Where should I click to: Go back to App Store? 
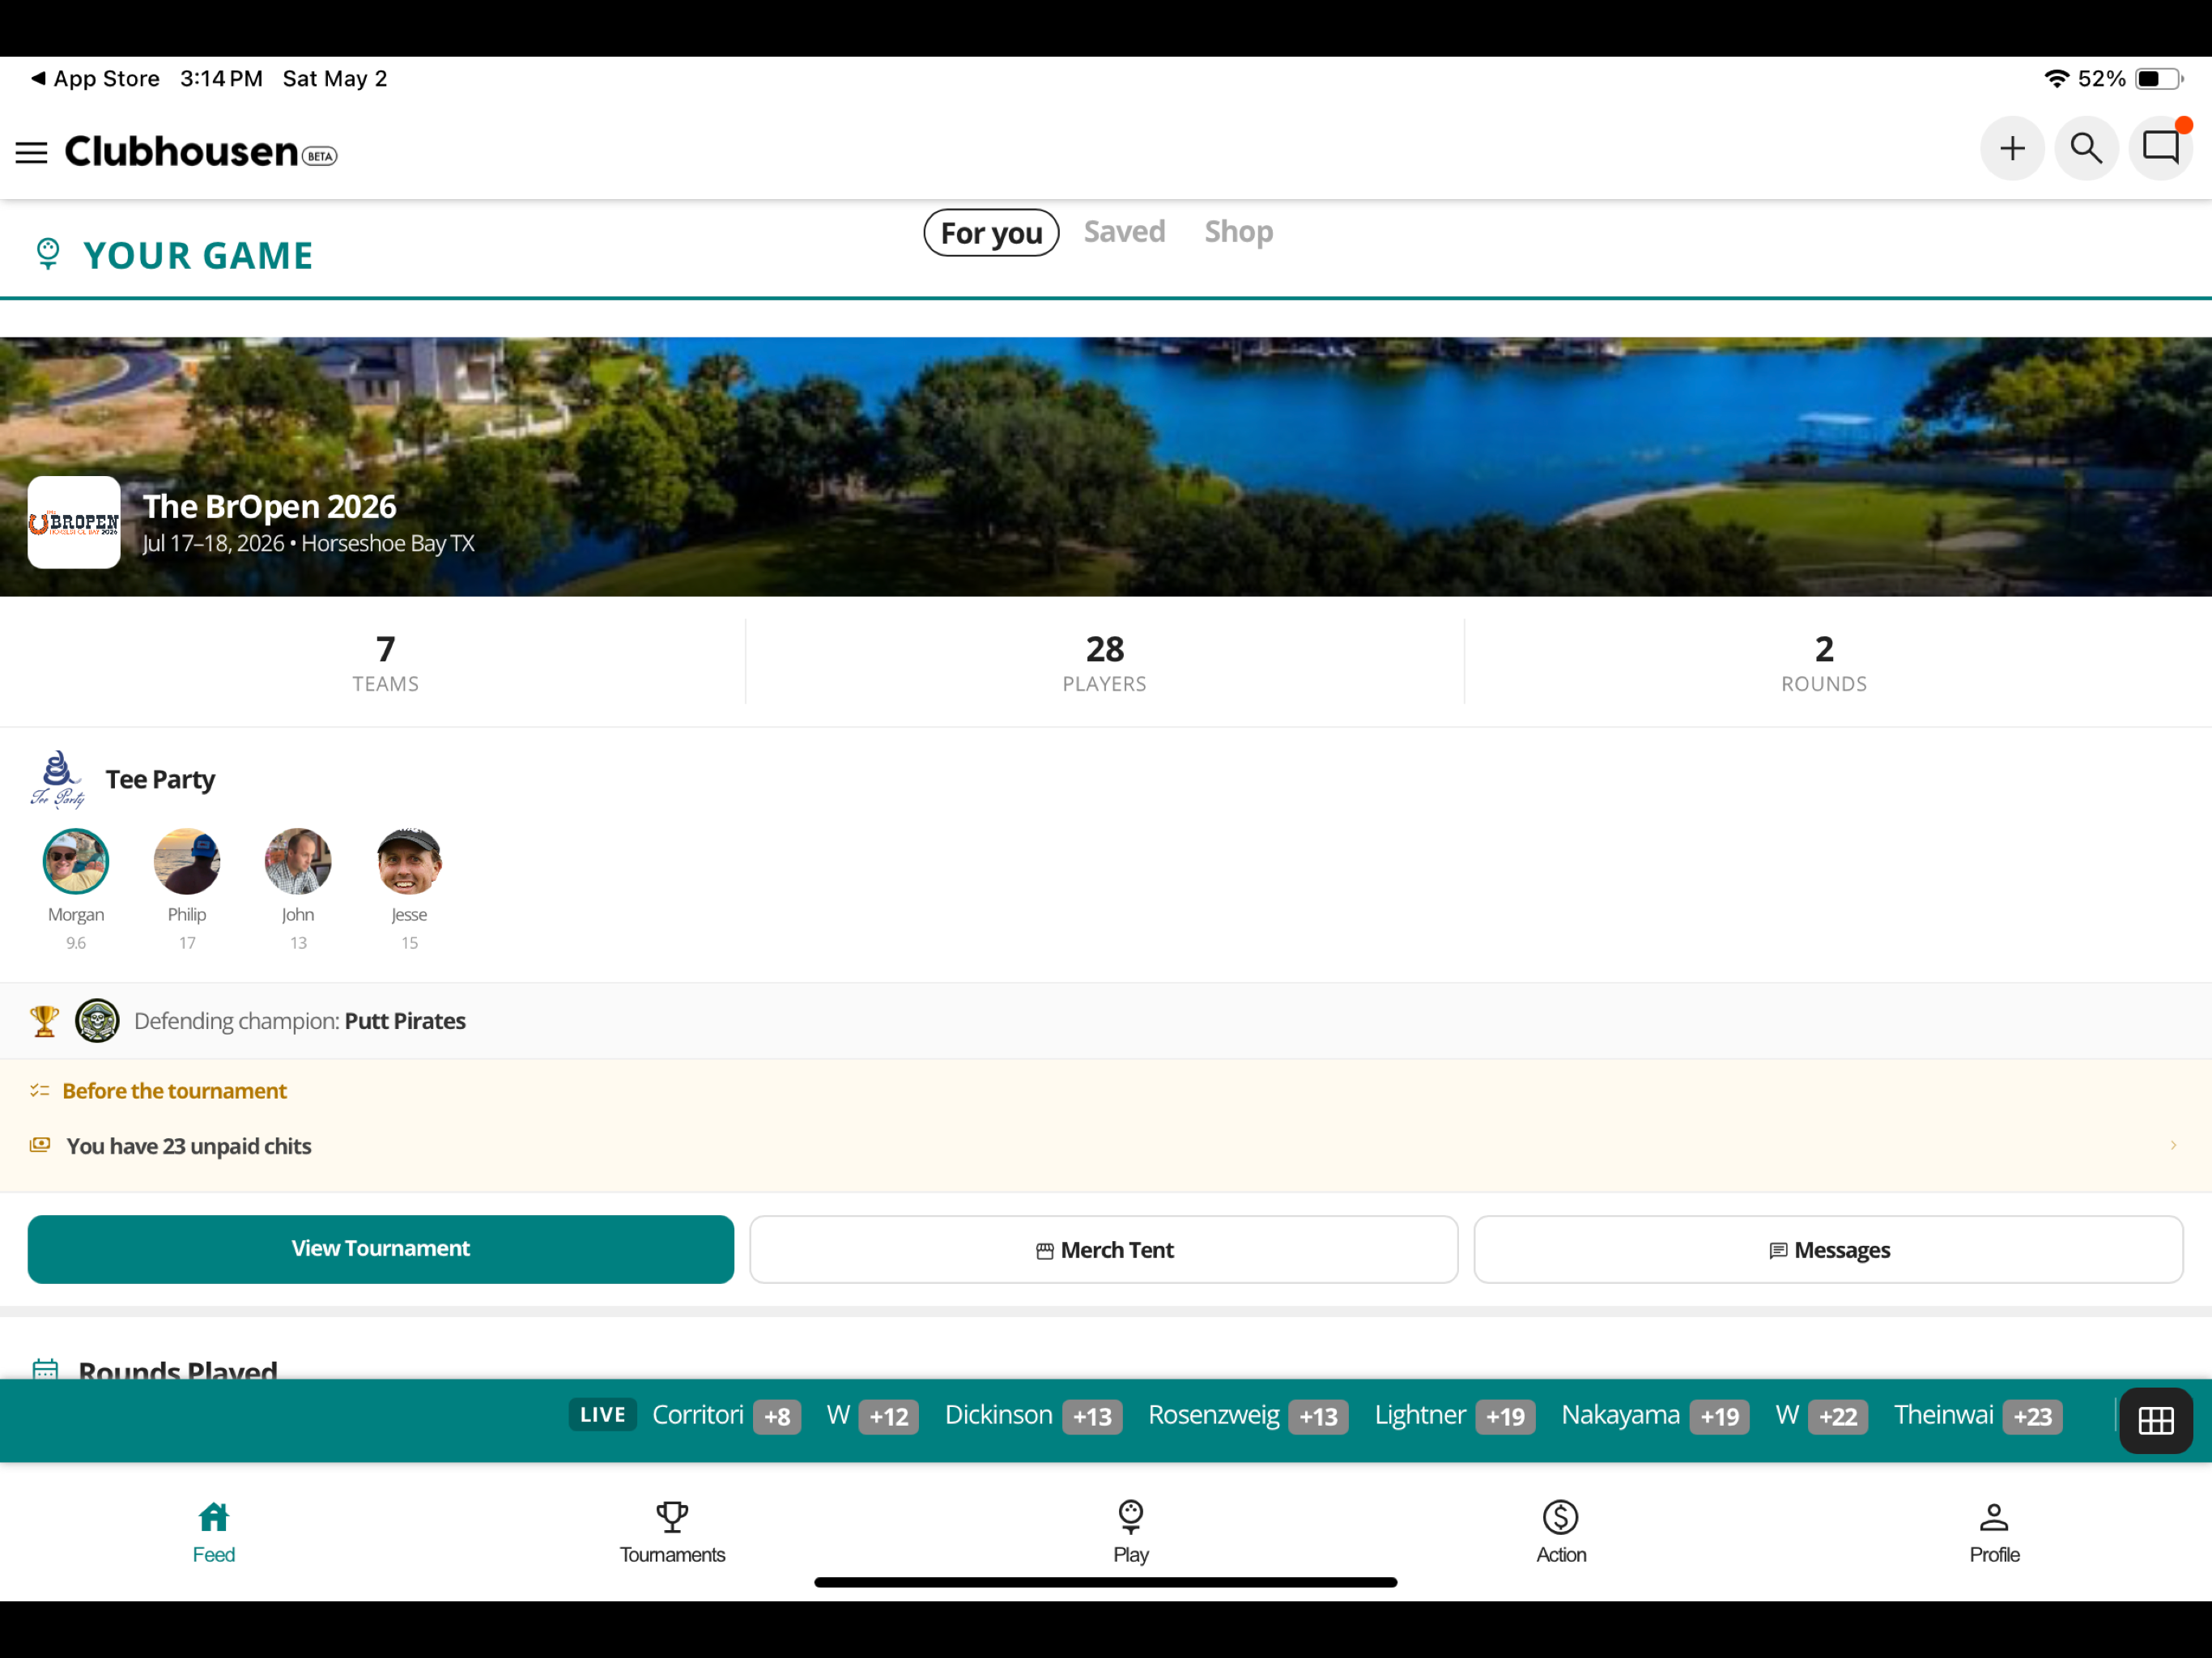[x=96, y=78]
